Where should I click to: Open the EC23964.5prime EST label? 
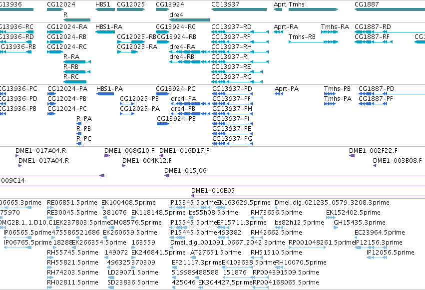point(380,233)
